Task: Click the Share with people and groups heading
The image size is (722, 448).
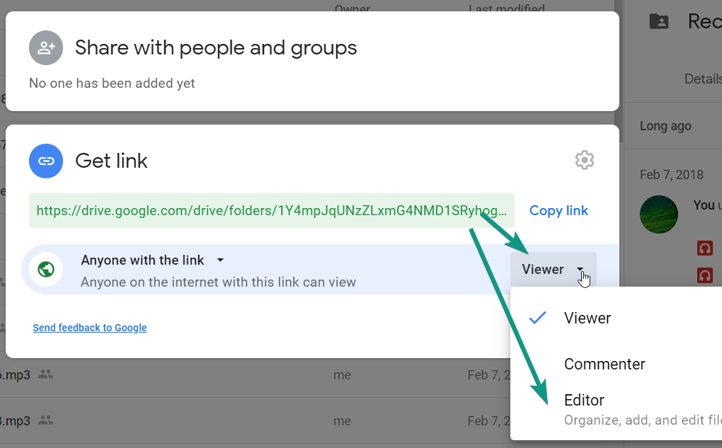Action: tap(216, 48)
